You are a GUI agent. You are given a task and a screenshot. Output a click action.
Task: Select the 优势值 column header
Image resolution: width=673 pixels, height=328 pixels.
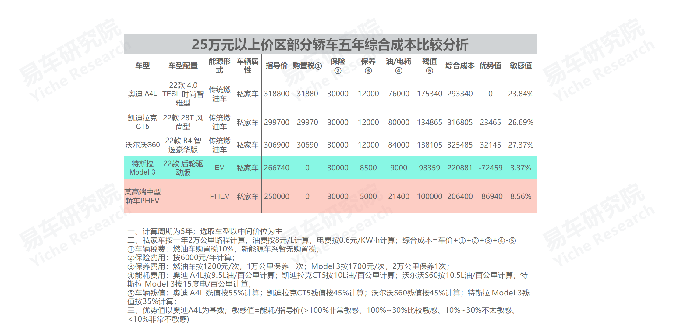pyautogui.click(x=491, y=66)
